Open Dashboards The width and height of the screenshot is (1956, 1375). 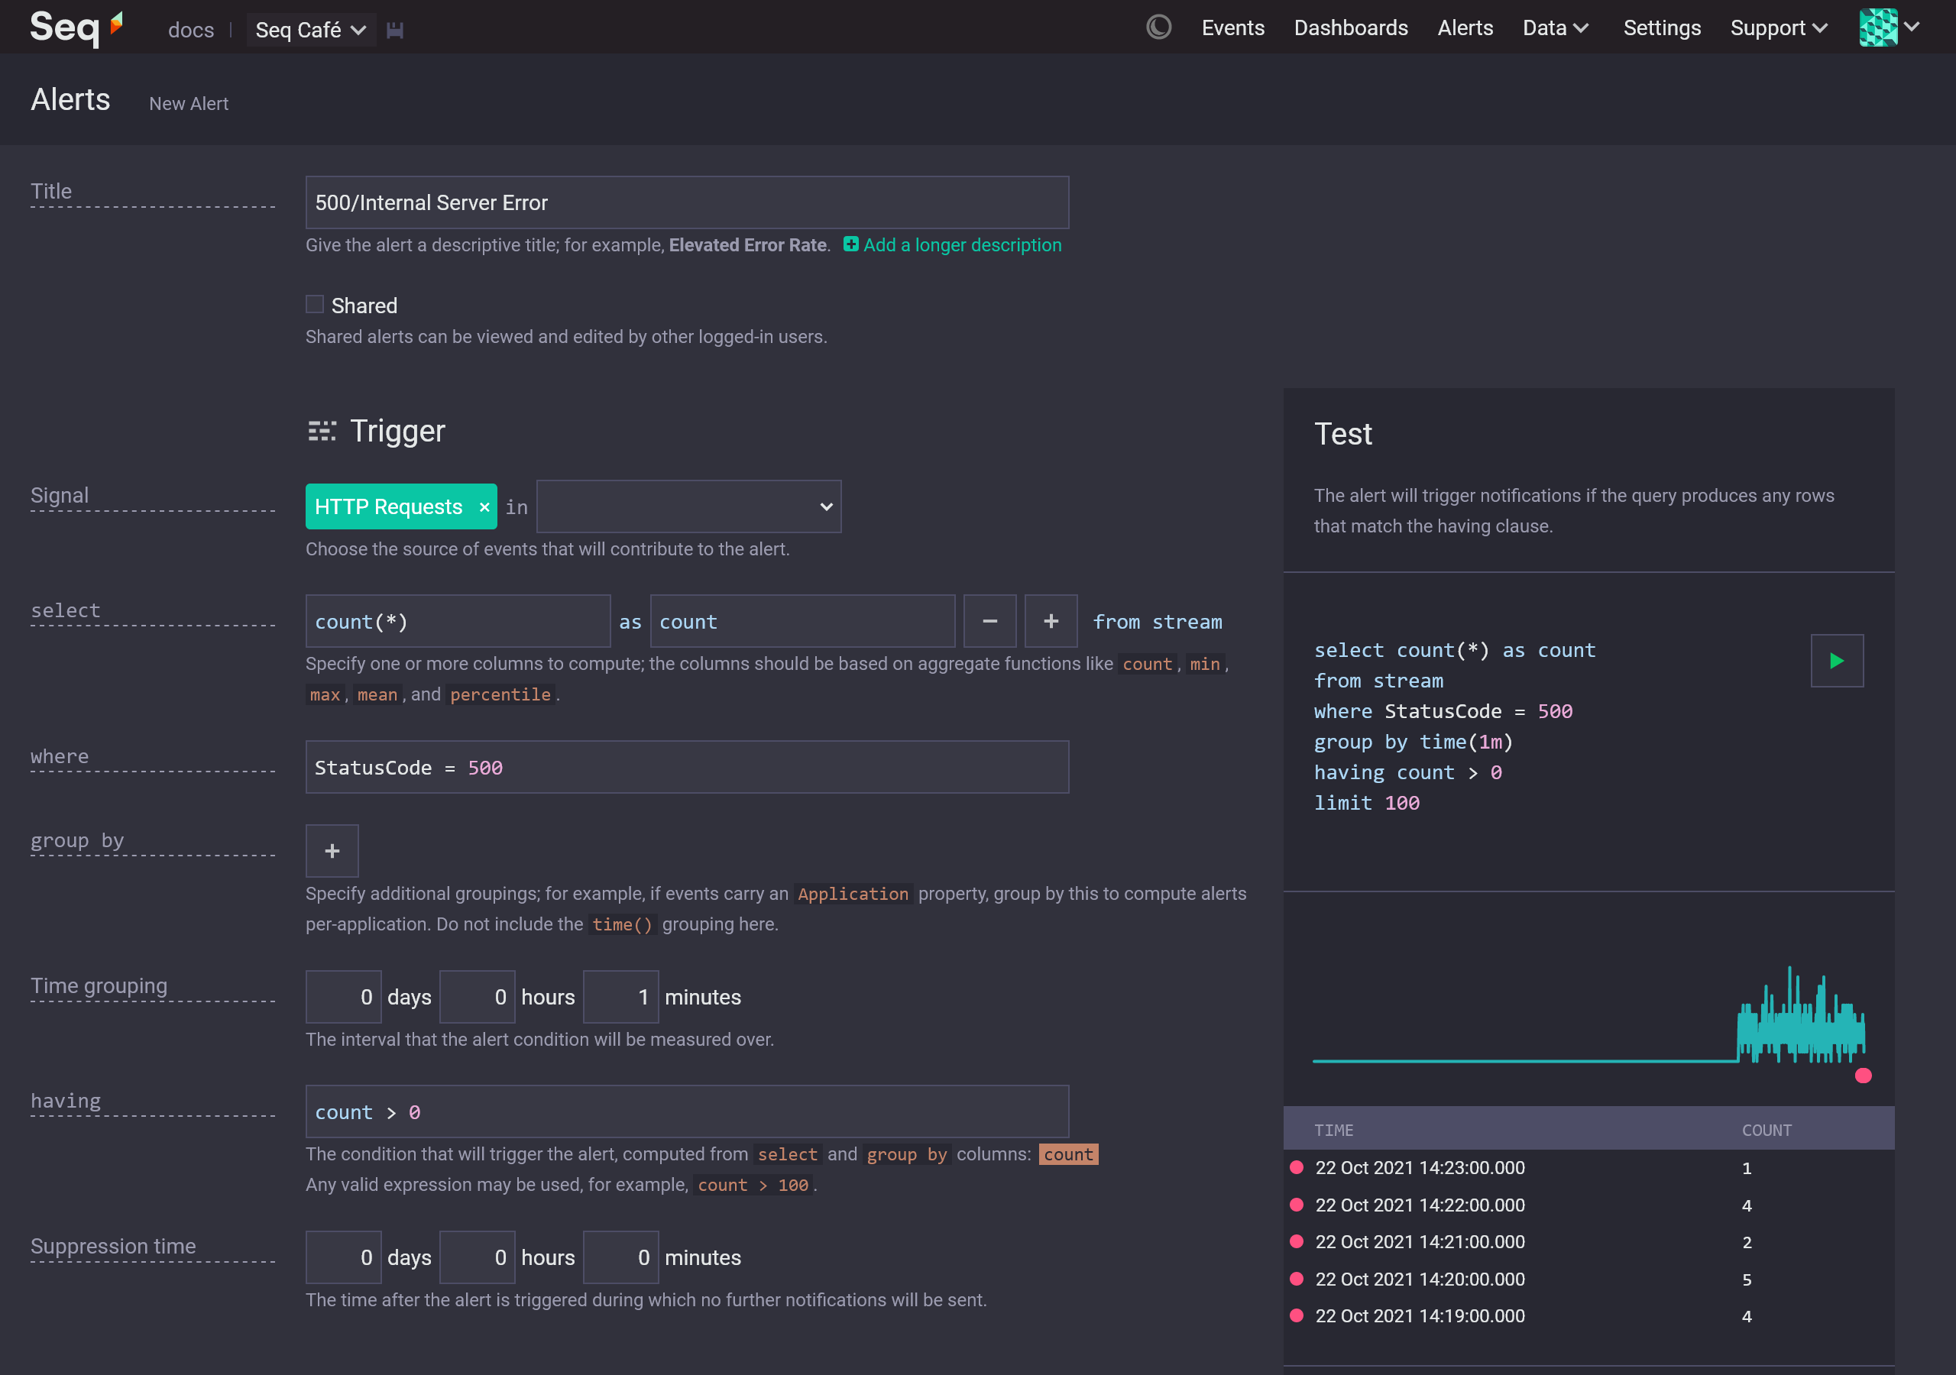[x=1350, y=27]
